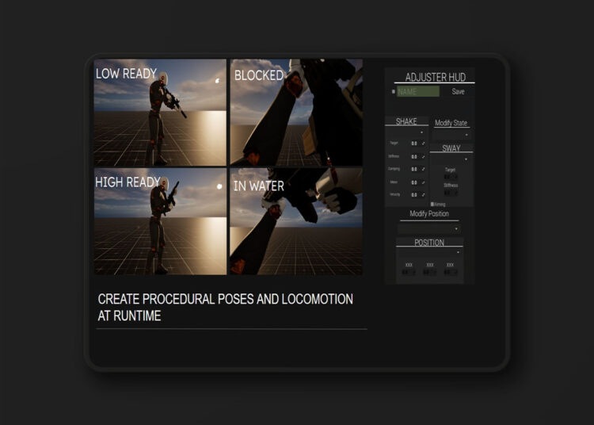Screen dimensions: 594x425
Task: Enable the Aiming checkbox
Action: click(x=432, y=204)
